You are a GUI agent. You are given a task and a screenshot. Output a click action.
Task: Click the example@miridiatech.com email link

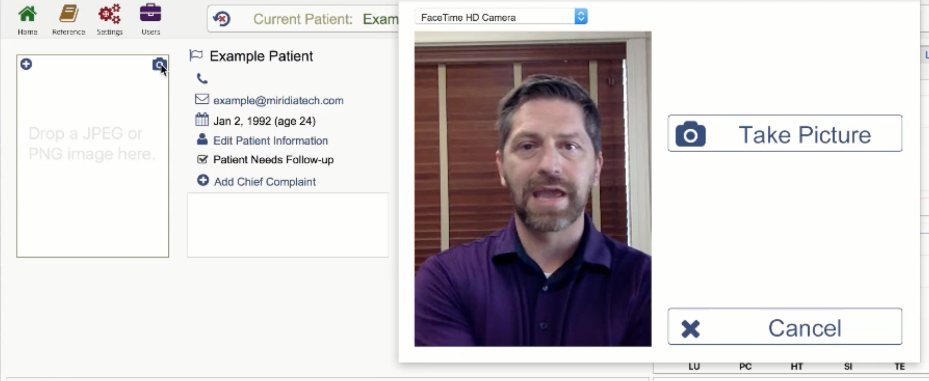(278, 101)
